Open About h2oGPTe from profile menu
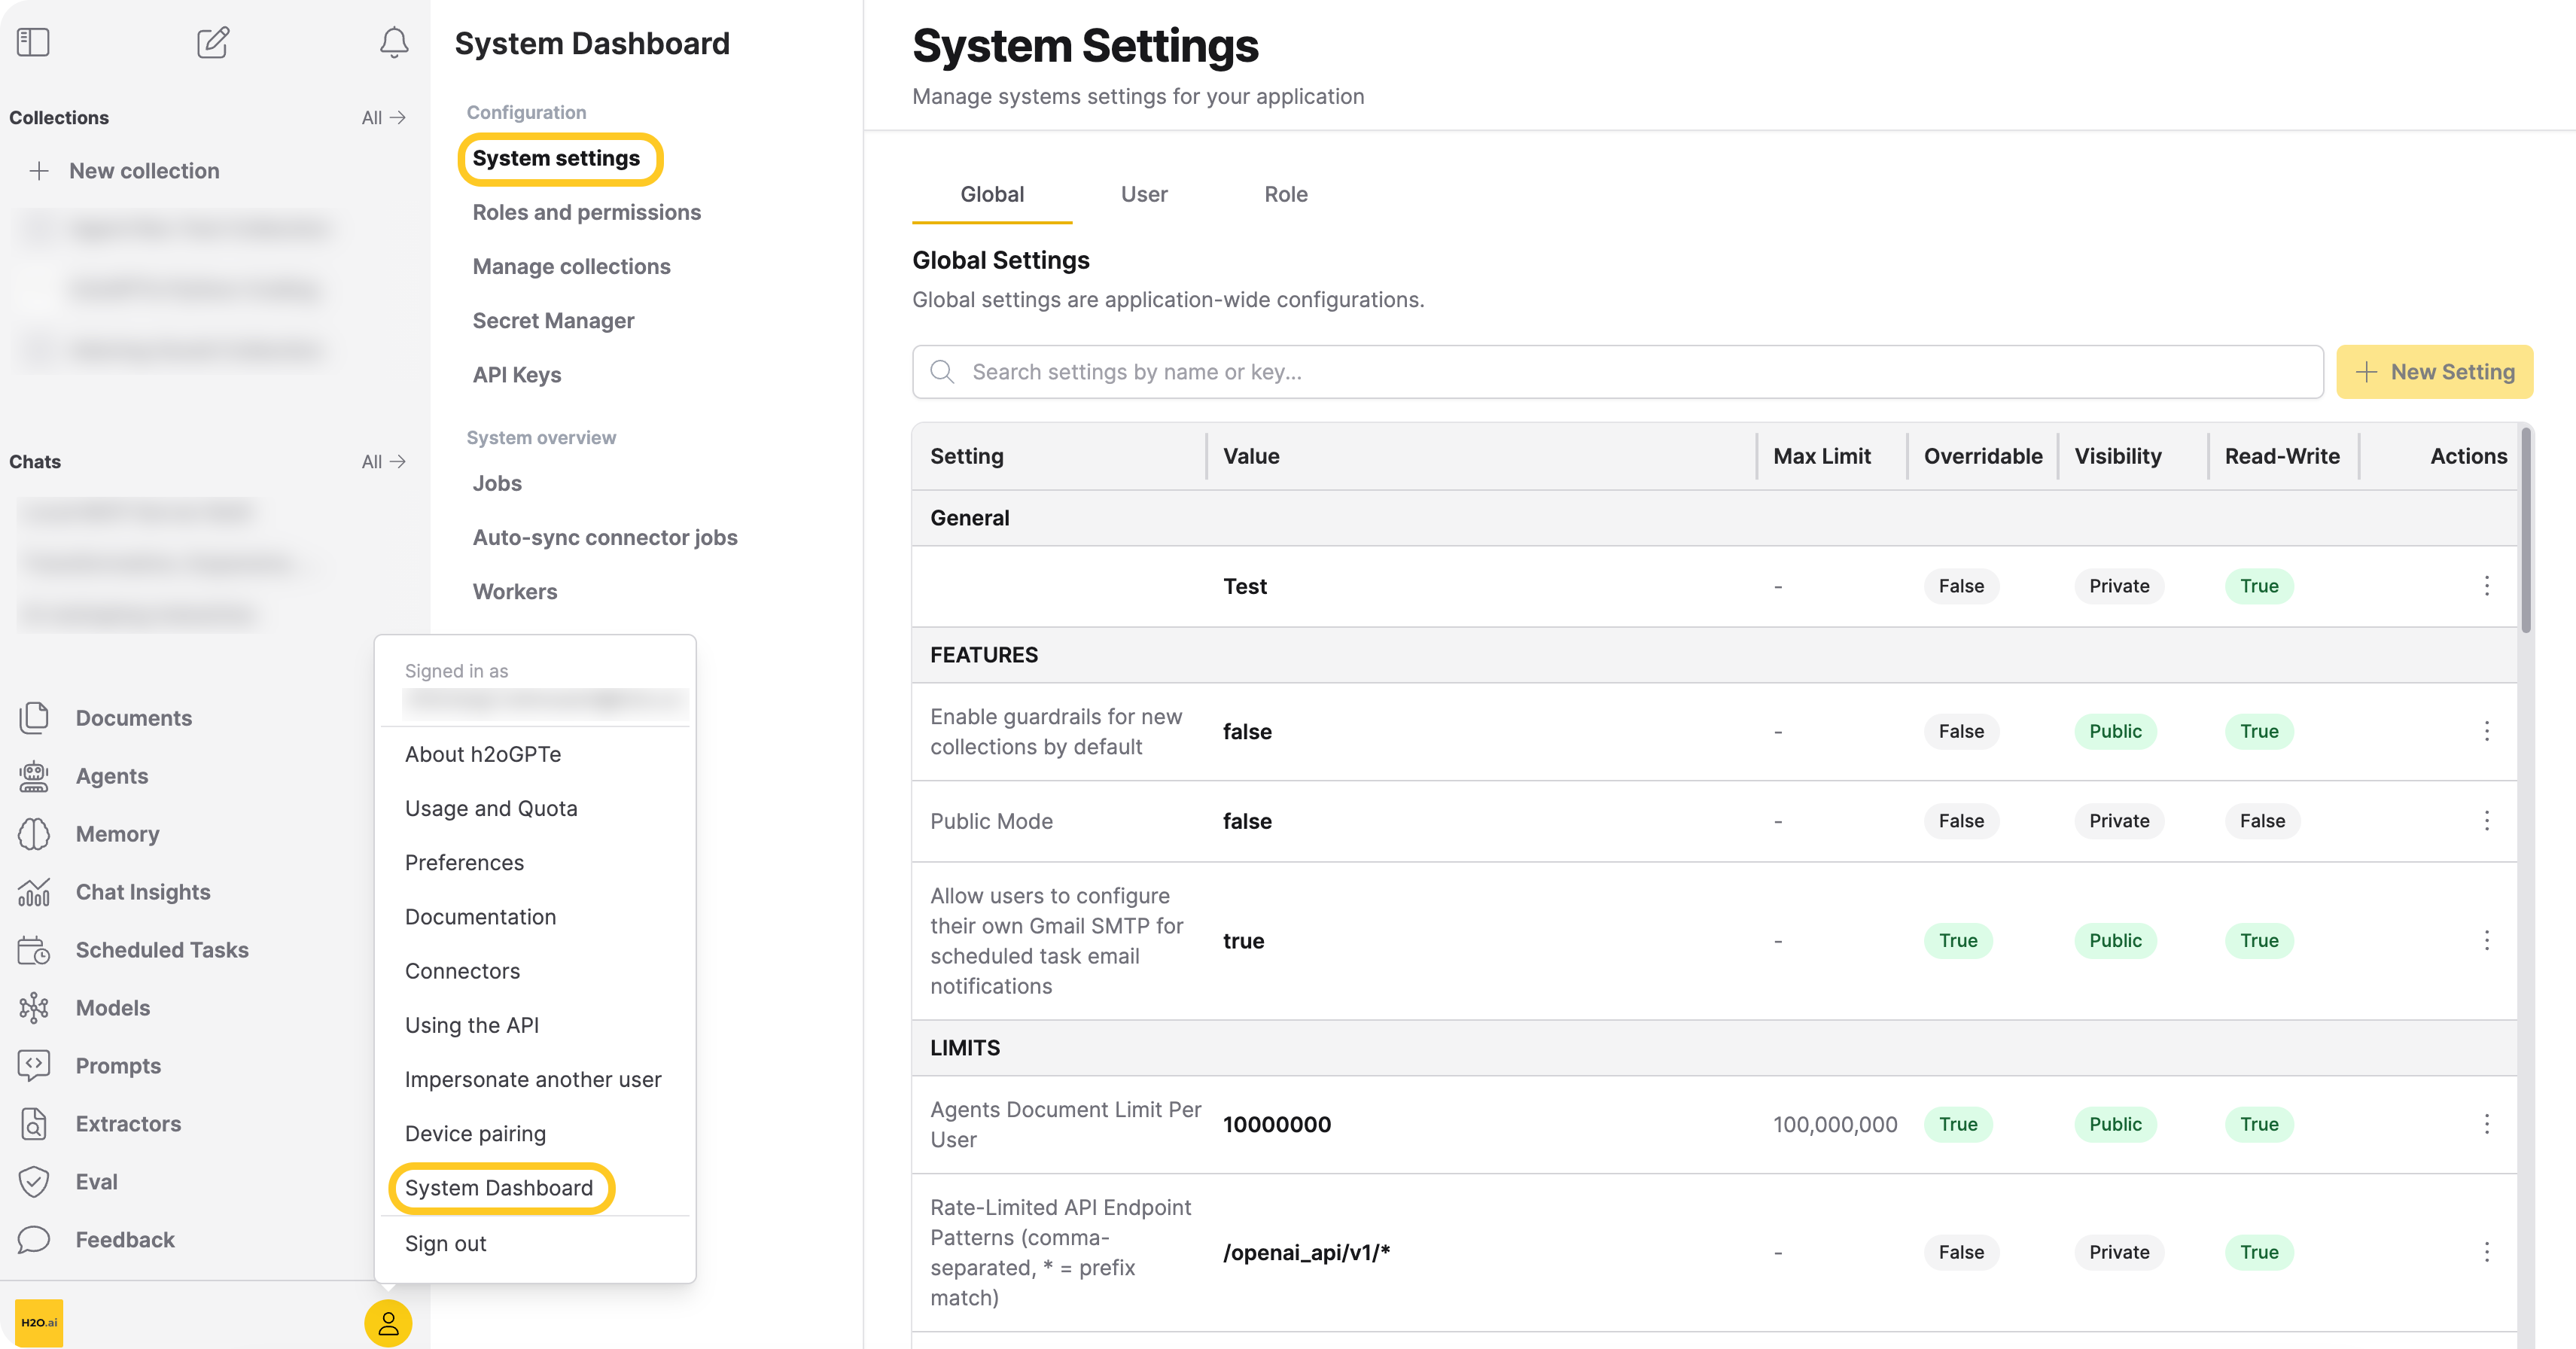2576x1349 pixels. (x=483, y=754)
